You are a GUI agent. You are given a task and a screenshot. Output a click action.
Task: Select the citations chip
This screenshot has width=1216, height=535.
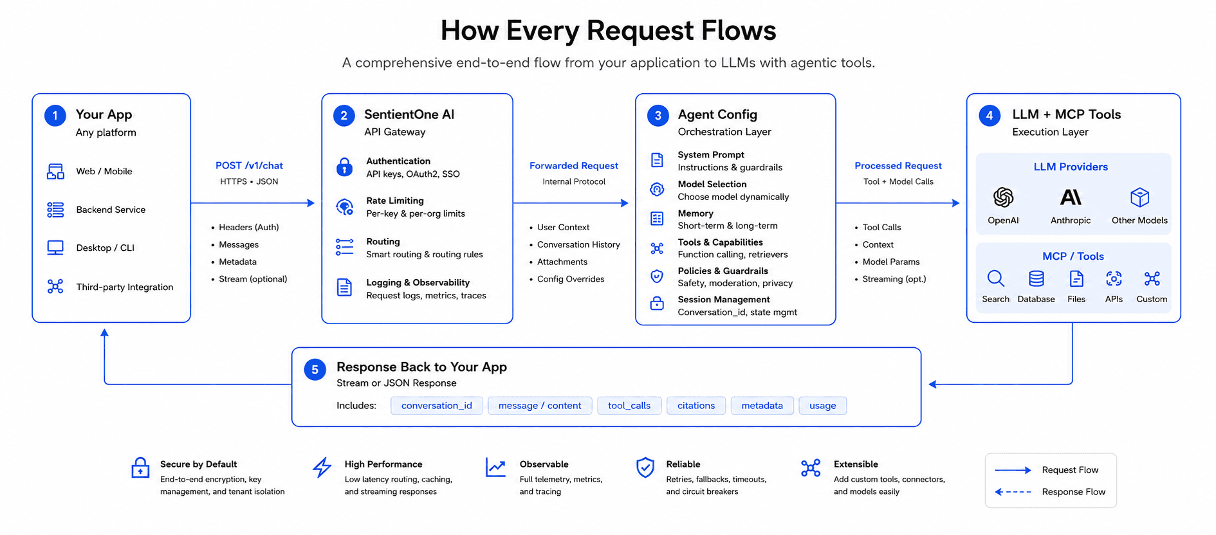click(696, 406)
